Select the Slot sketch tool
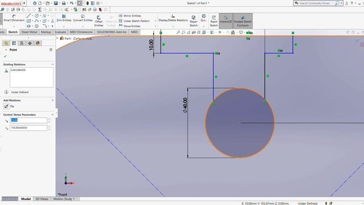Screen dimensions: 364x205 click(x=28, y=26)
